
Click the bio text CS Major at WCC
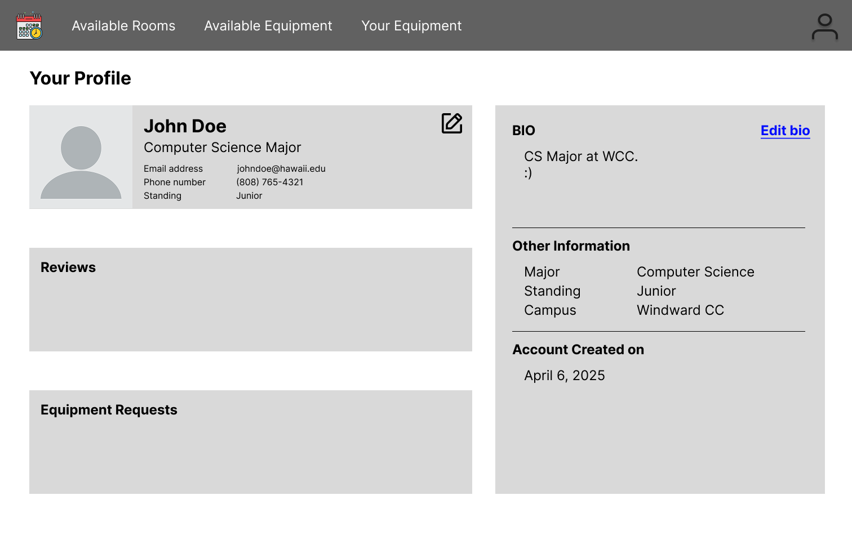tap(580, 157)
